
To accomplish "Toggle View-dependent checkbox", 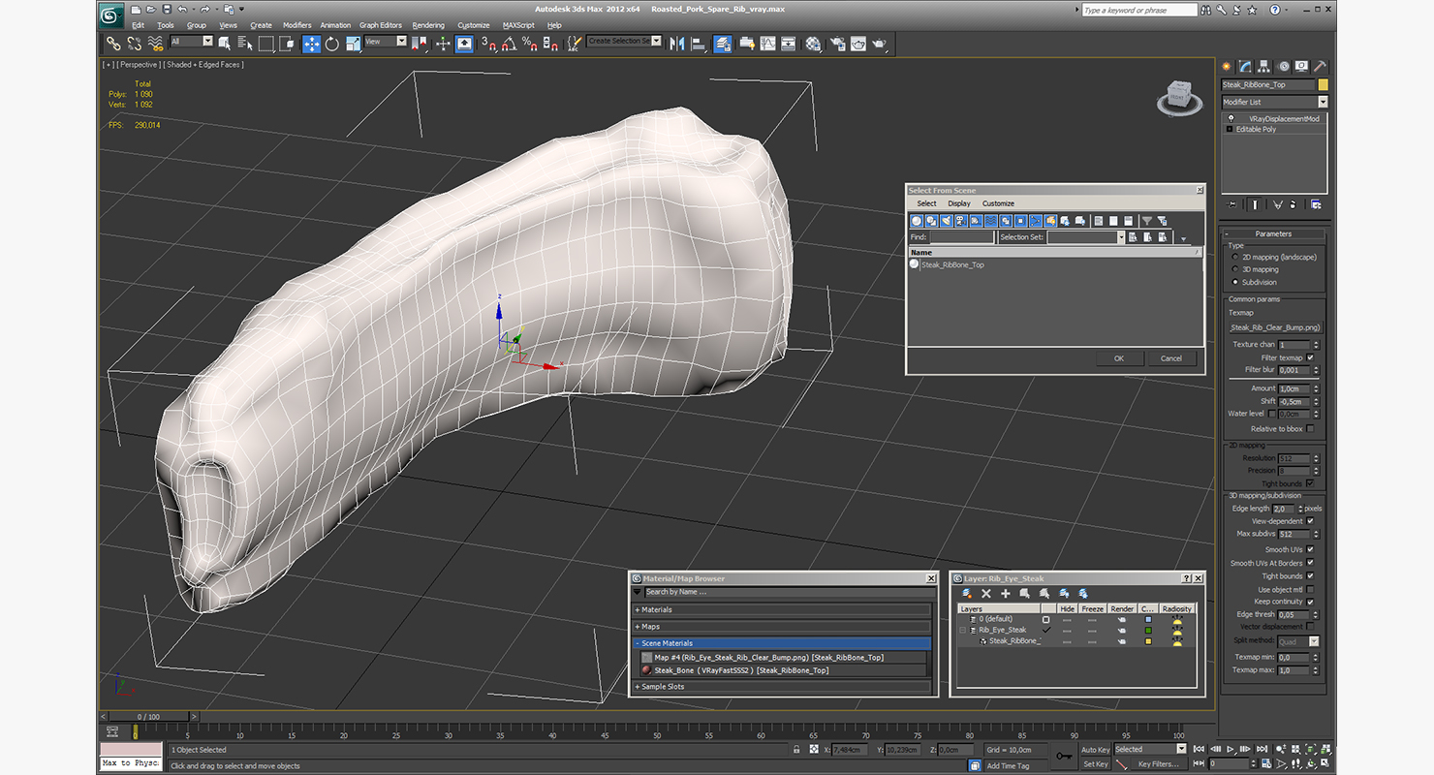I will coord(1310,521).
